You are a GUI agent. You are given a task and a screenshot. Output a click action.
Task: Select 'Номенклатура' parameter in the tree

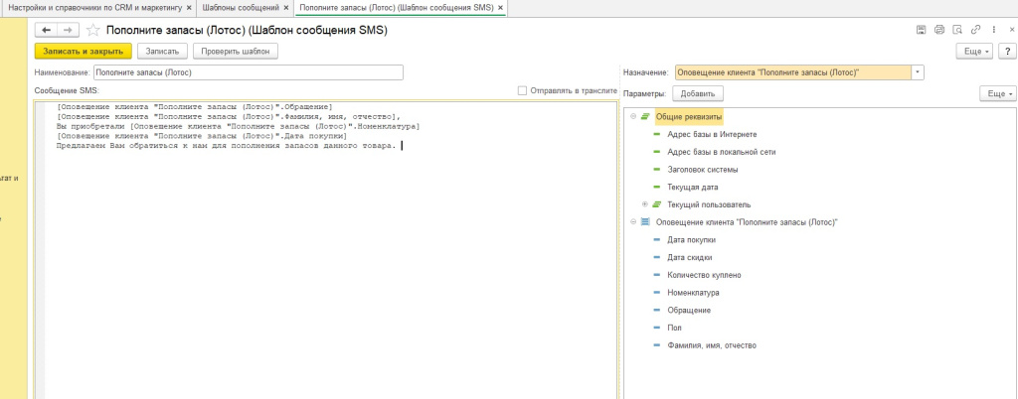pyautogui.click(x=693, y=293)
